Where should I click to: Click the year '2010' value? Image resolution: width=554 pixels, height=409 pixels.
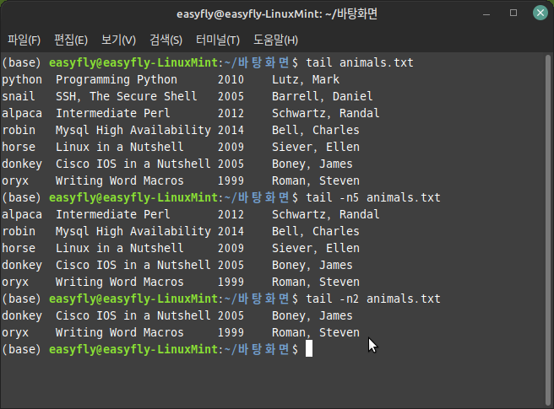click(x=231, y=80)
